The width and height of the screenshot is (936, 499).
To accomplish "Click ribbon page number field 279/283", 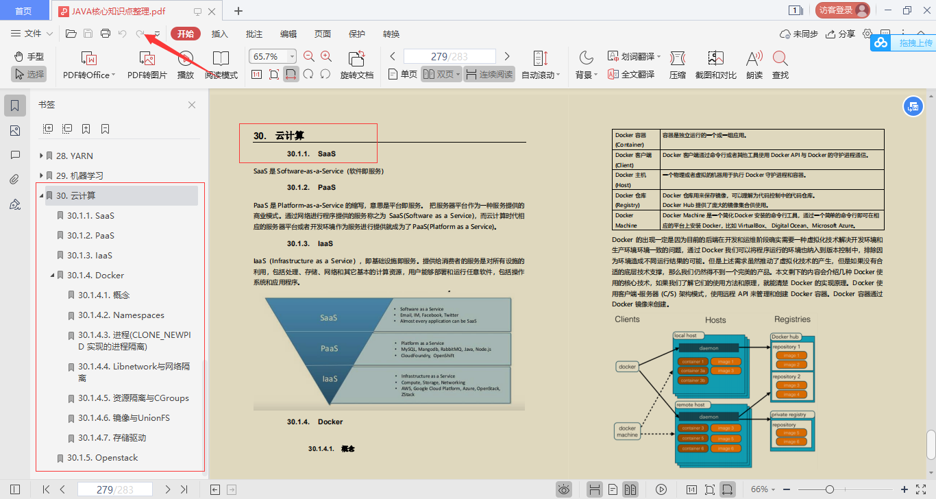I will 449,56.
